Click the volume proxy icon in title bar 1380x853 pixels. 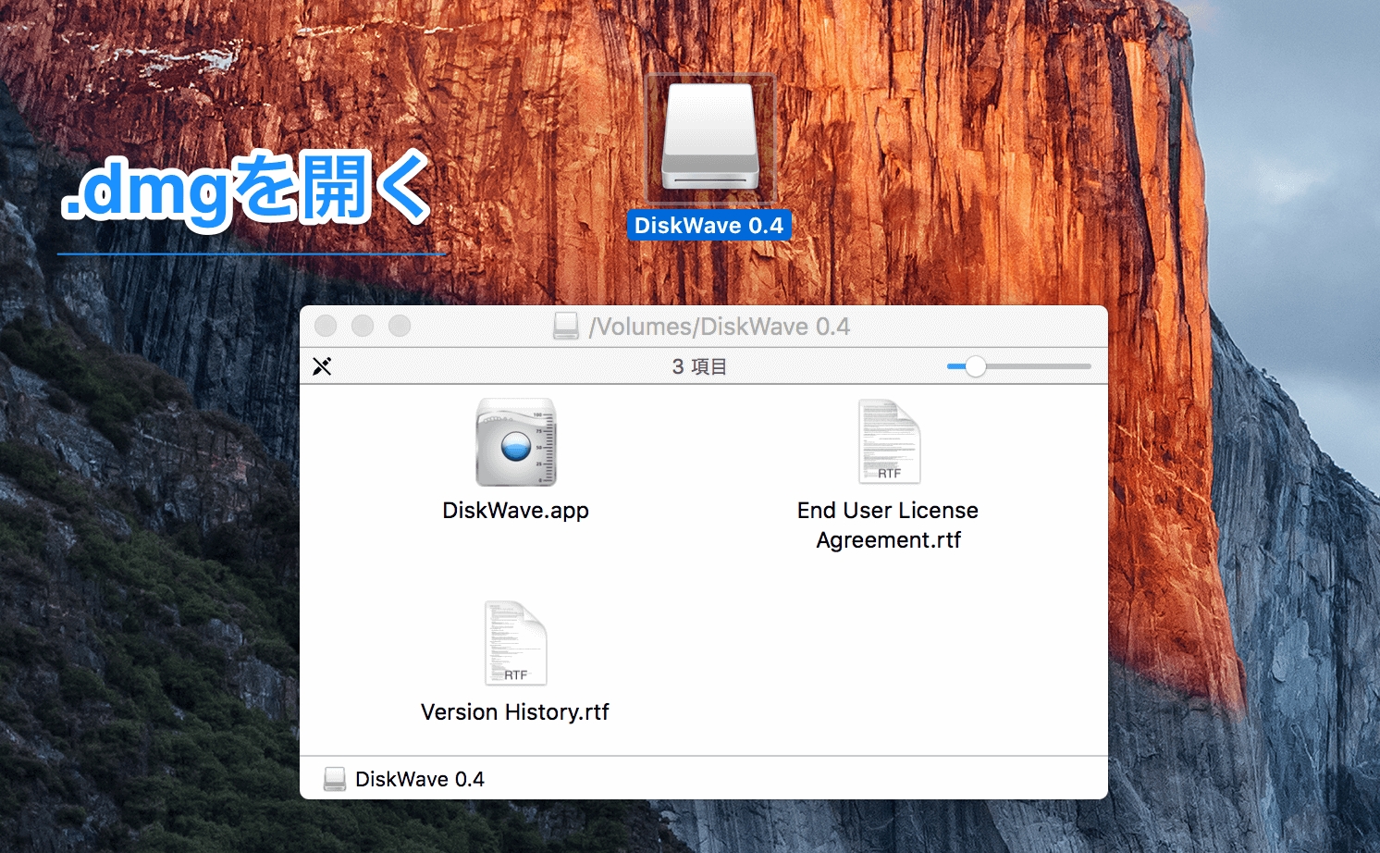[x=566, y=326]
